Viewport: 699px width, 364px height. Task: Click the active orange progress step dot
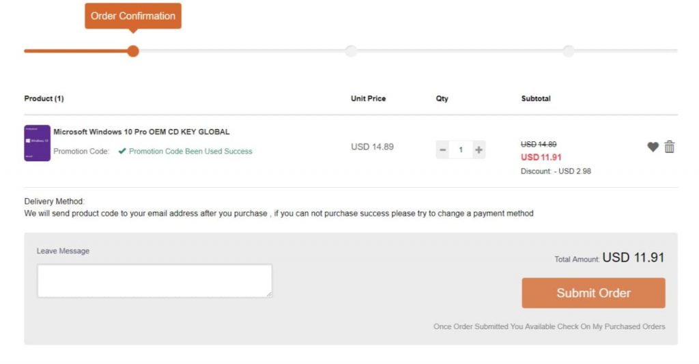coord(133,51)
